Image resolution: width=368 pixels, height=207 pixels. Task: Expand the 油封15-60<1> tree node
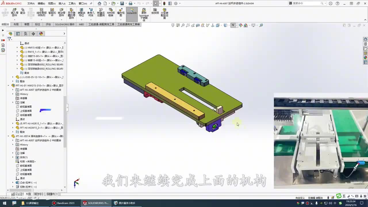point(17,56)
